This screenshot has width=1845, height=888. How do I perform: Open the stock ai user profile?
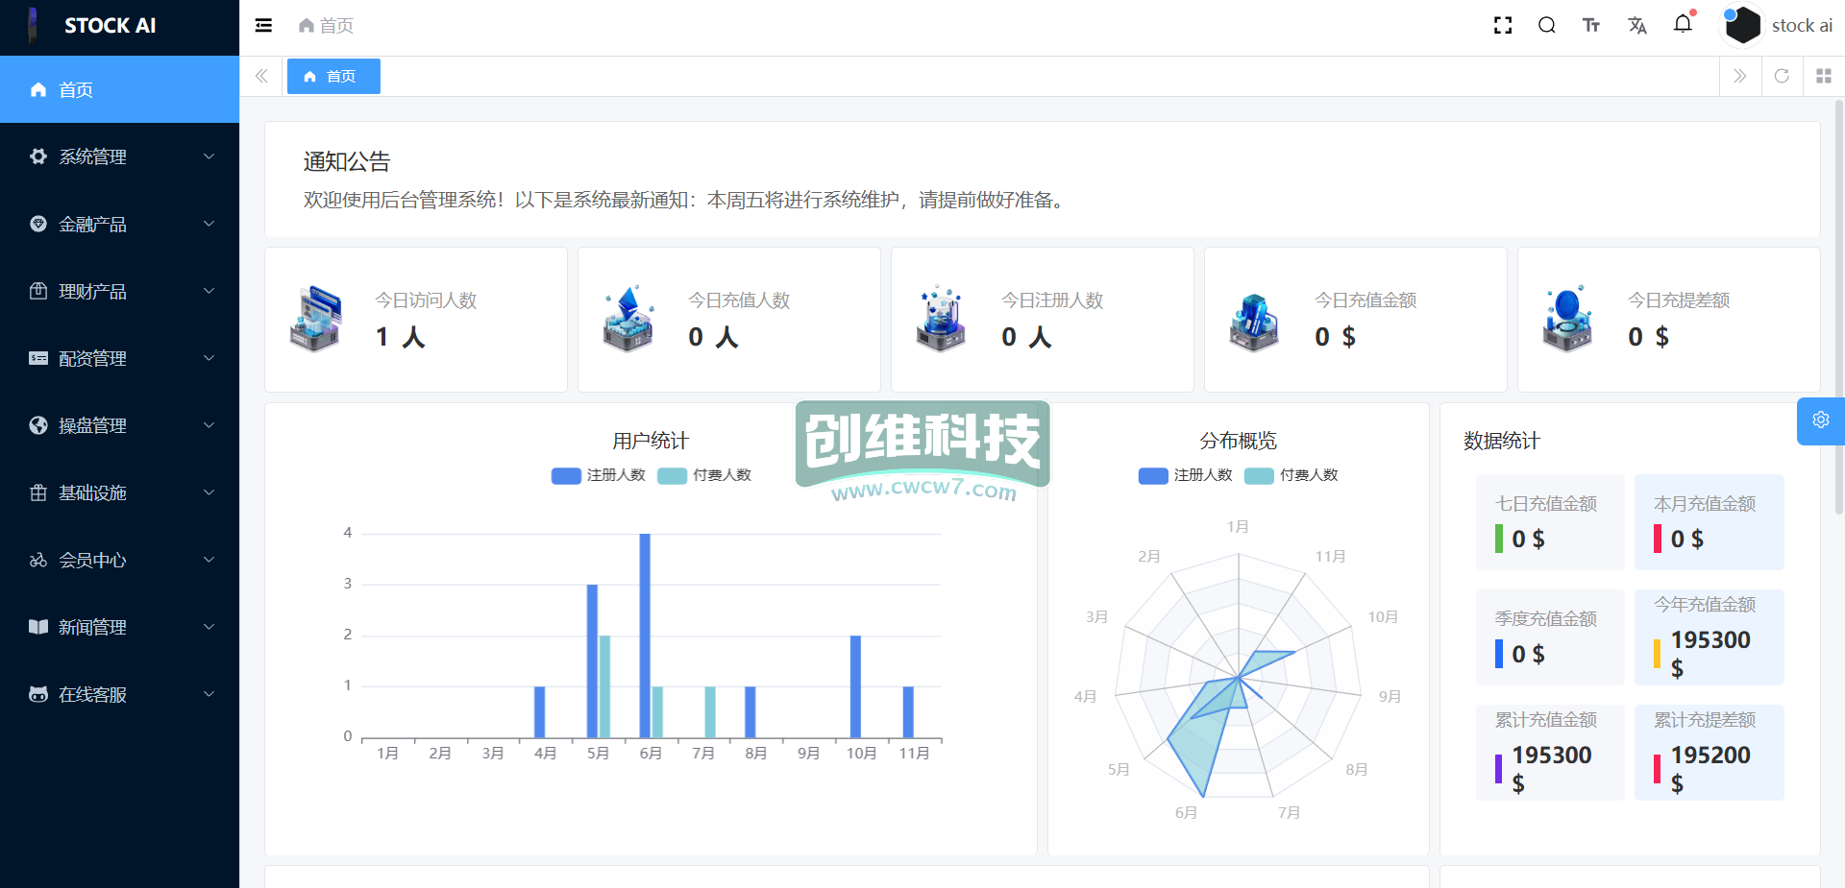click(x=1780, y=26)
